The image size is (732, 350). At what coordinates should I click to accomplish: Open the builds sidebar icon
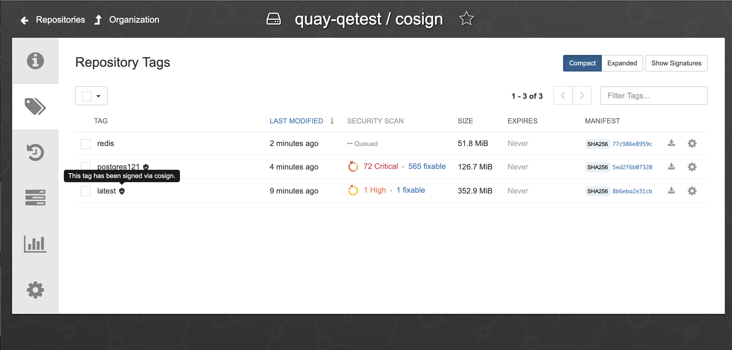(35, 198)
